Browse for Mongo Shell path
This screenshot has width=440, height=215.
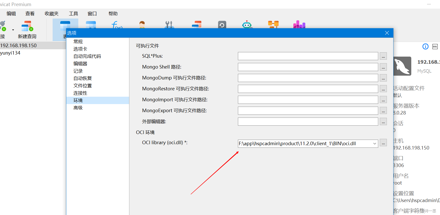click(x=383, y=67)
